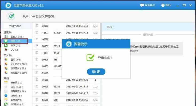The image size is (196, 106).
Task: Open the 备忘录 (1) notes icon
Action: (x=6, y=82)
